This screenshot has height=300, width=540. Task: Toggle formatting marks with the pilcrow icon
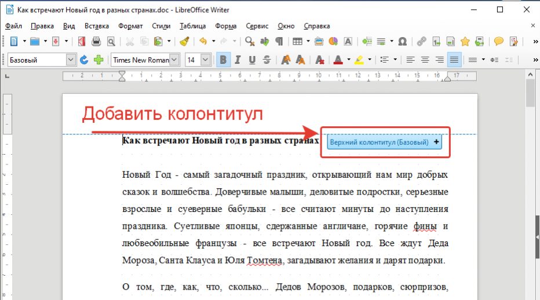tap(279, 41)
